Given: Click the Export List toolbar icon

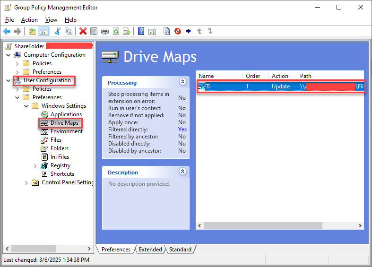Looking at the screenshot, I should tap(127, 31).
